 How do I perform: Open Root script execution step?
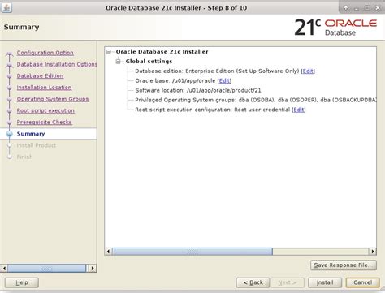coord(45,110)
